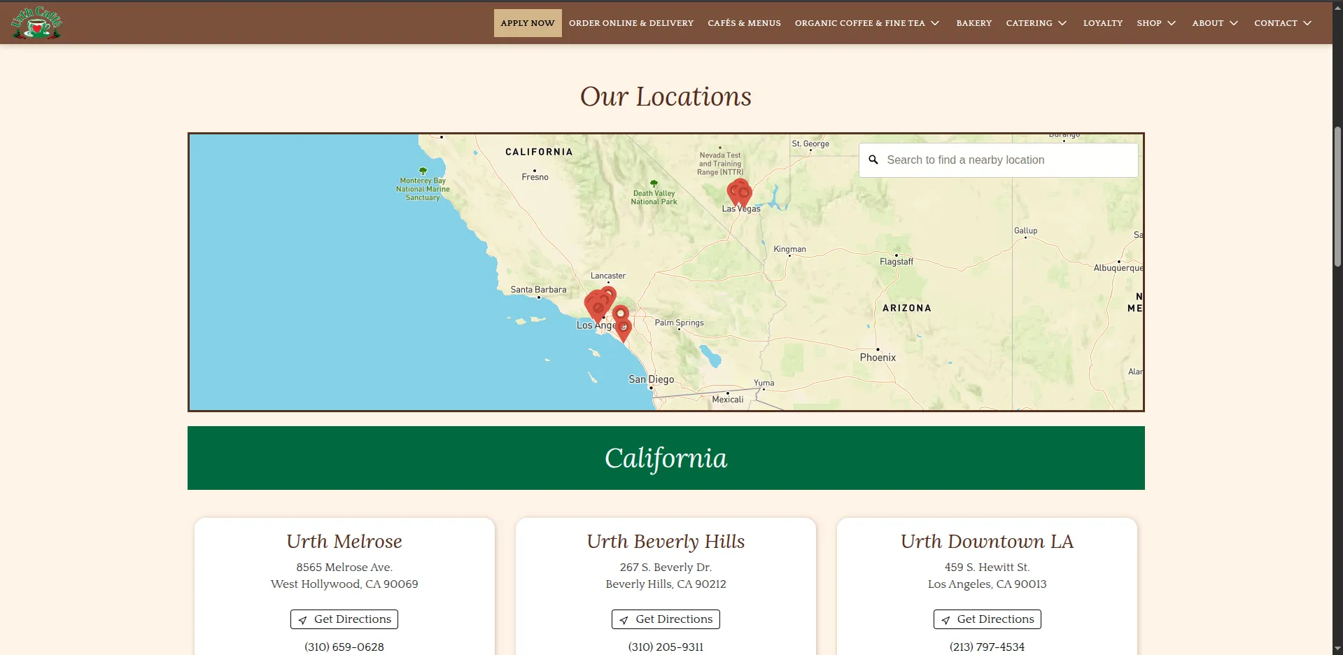Click the page vertical scrollbar

[1337, 196]
